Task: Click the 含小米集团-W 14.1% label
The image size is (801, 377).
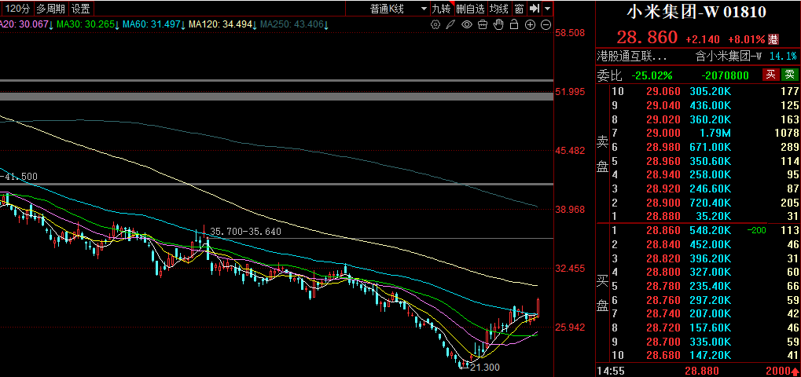Action: click(x=746, y=56)
